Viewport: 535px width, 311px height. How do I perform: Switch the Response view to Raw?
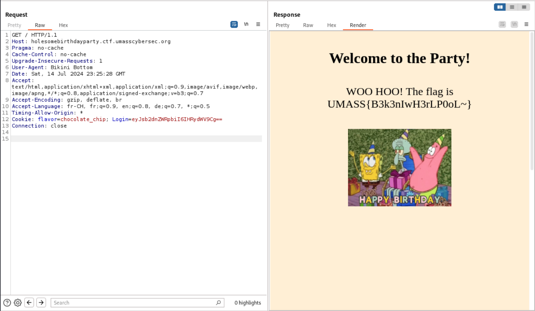(308, 25)
